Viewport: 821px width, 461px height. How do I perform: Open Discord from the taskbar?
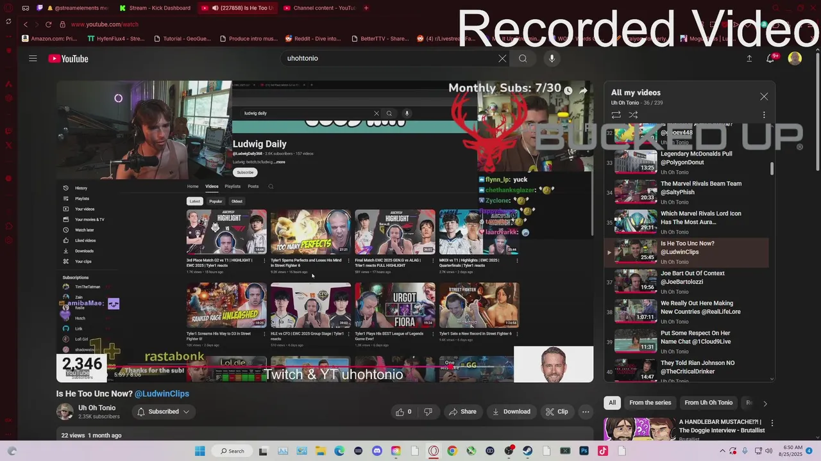(x=377, y=451)
